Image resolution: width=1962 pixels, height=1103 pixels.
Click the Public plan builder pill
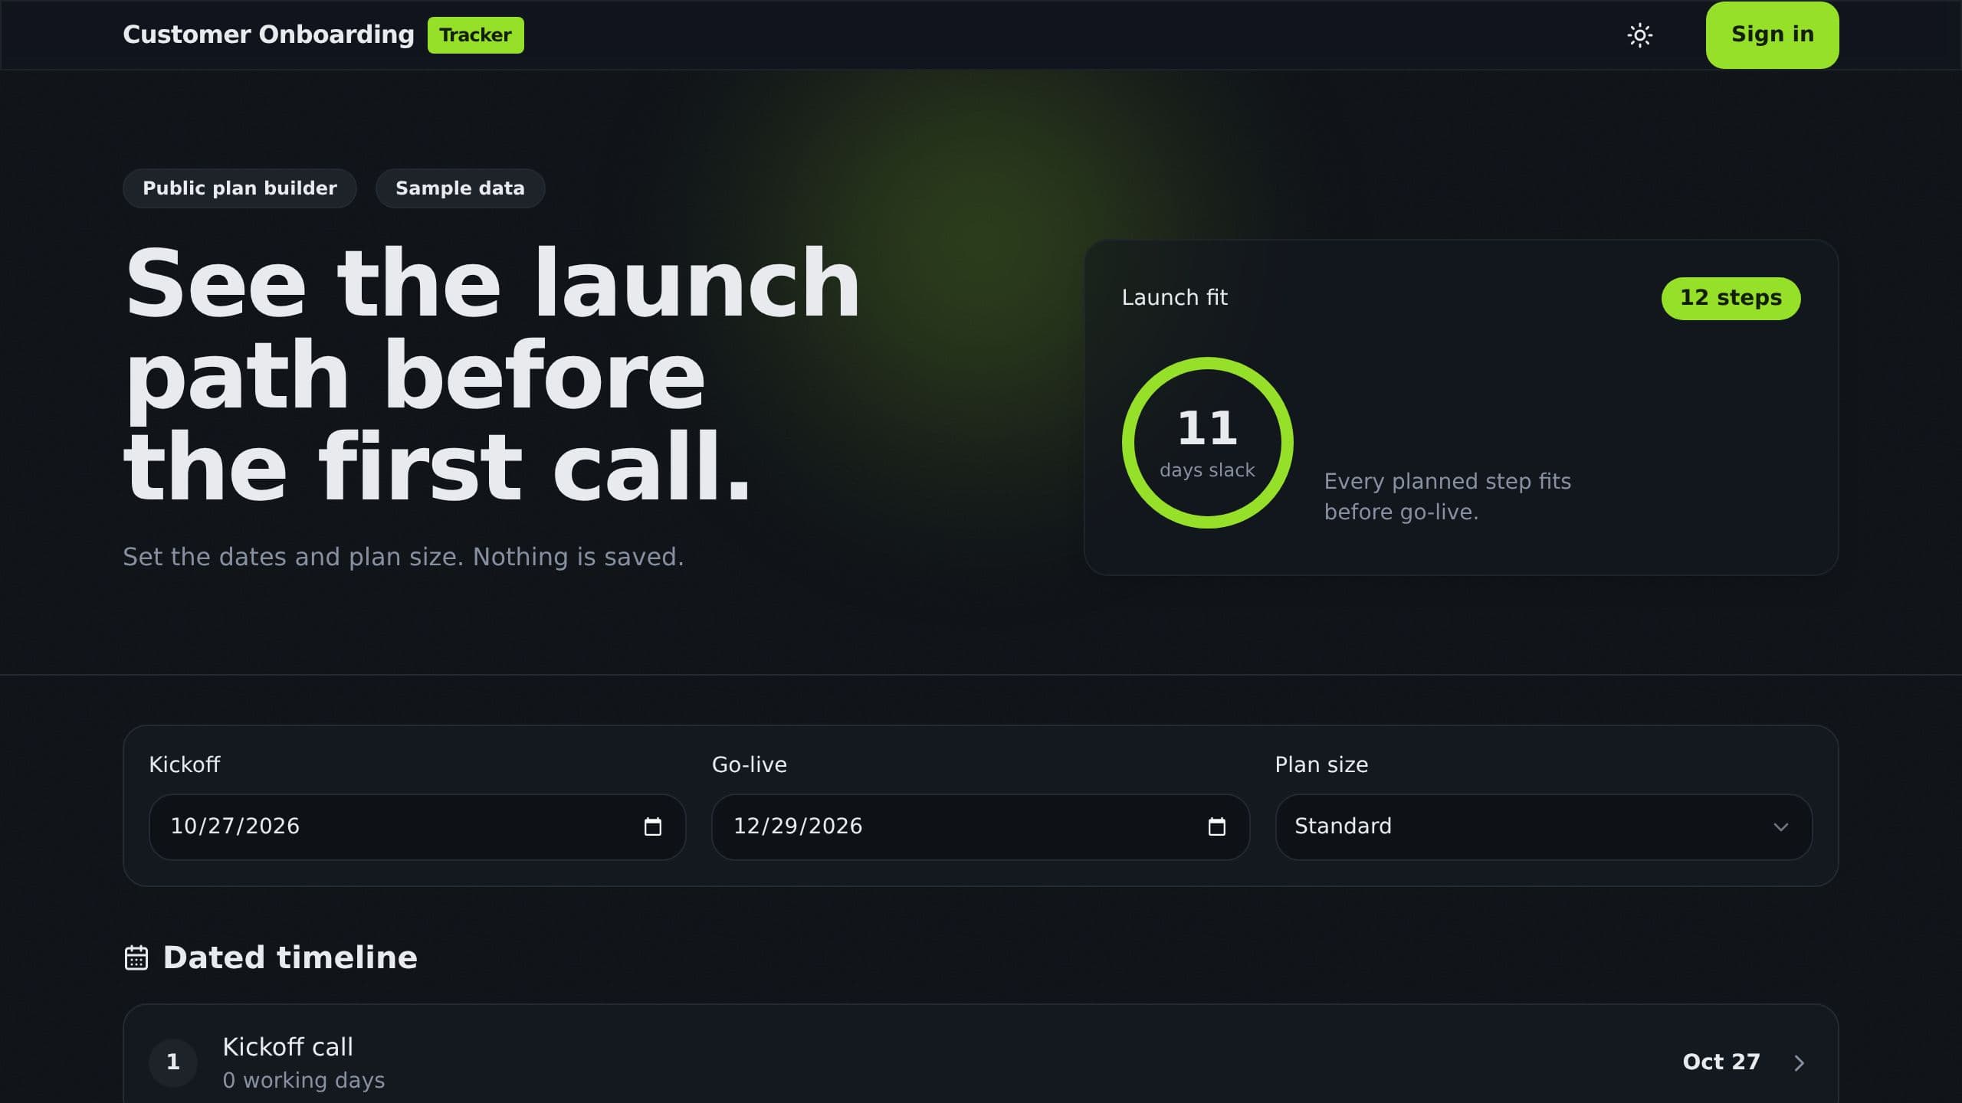[240, 188]
